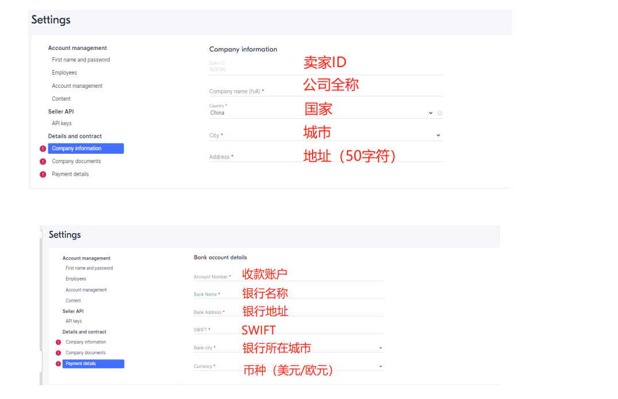Screen dimensions: 618x399
Task: Click the warning icon by Payment details in lower panel
Action: (57, 364)
